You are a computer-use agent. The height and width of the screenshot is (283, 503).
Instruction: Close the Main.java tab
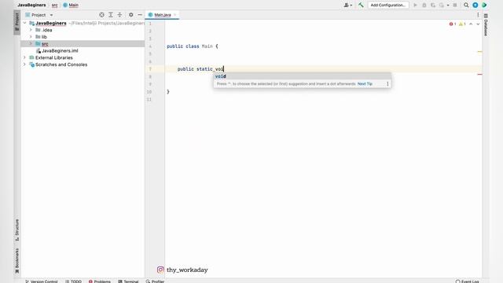[174, 15]
